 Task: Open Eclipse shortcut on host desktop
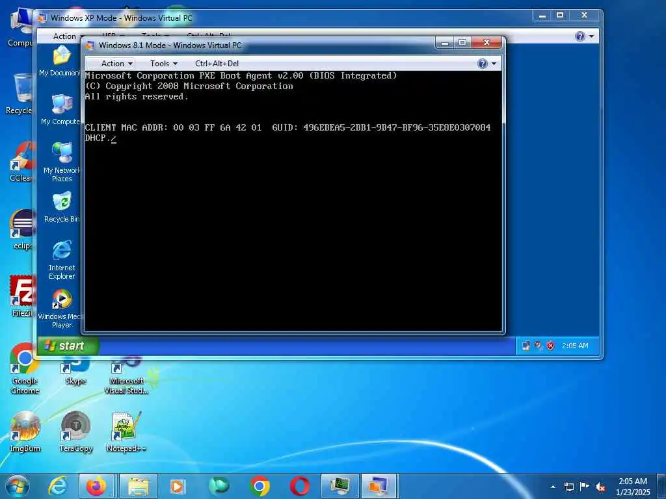tap(21, 229)
